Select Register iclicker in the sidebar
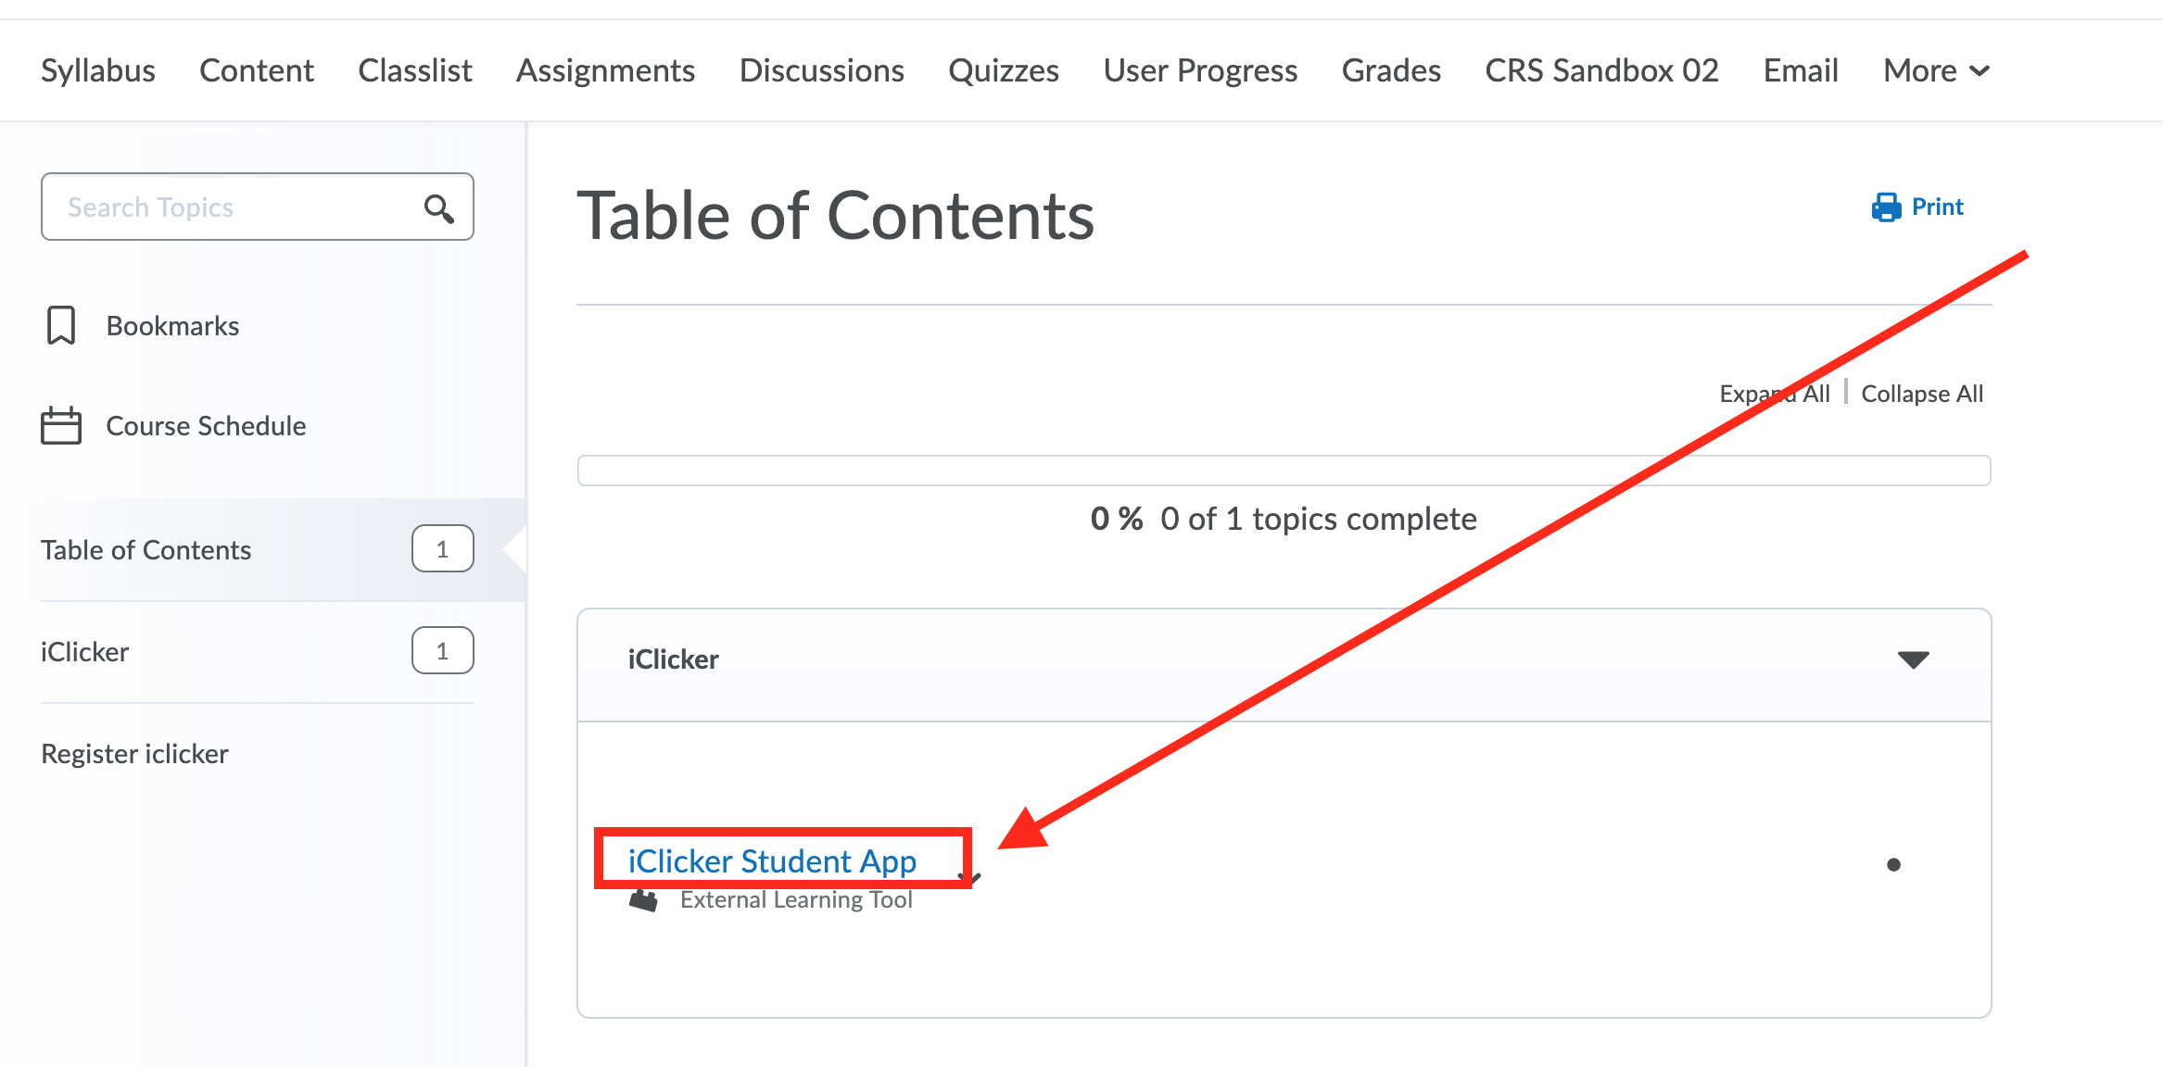 [134, 753]
